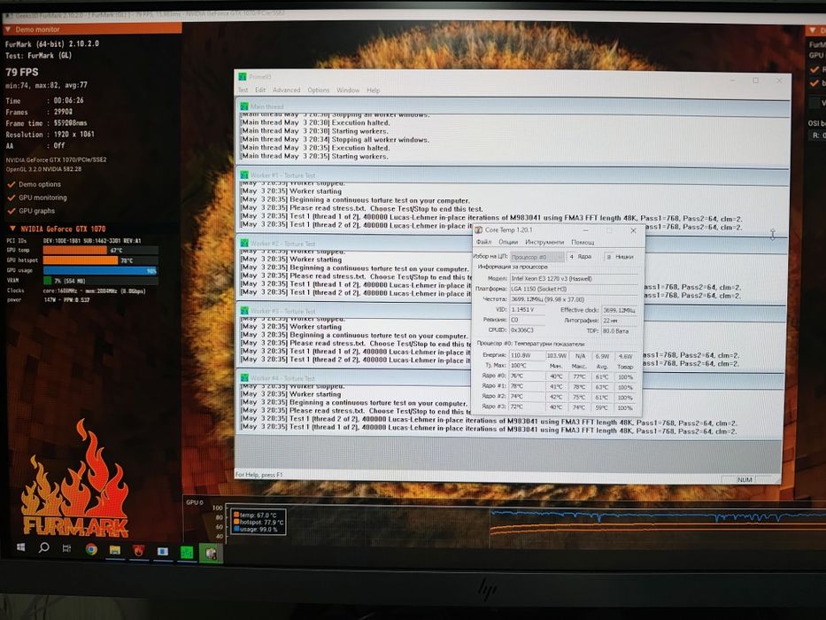826x620 pixels.
Task: Toggle second checkmark in right FurMark panel
Action: [815, 82]
